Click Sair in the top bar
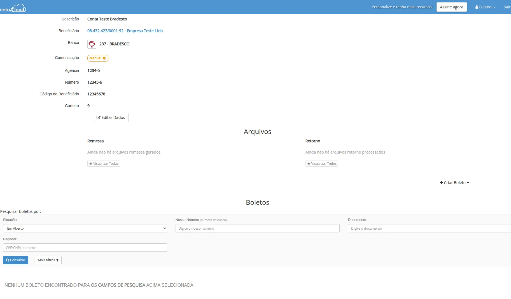 [x=507, y=7]
